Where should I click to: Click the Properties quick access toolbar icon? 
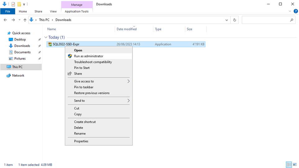[x=13, y=4]
